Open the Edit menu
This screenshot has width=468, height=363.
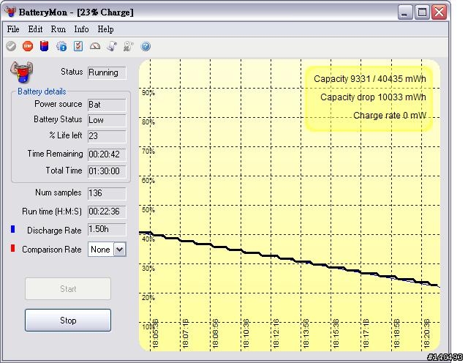point(35,29)
